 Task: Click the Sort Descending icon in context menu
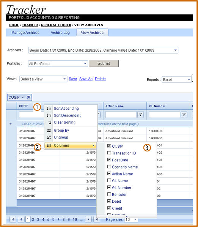[x=49, y=115]
